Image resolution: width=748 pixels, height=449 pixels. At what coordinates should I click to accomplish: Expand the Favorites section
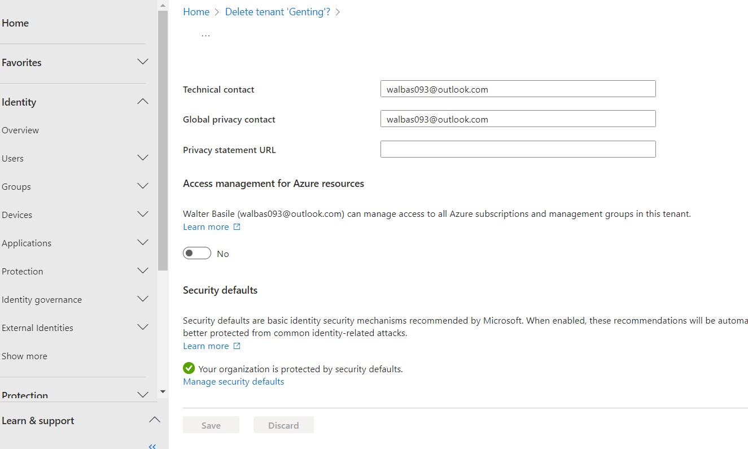point(143,62)
